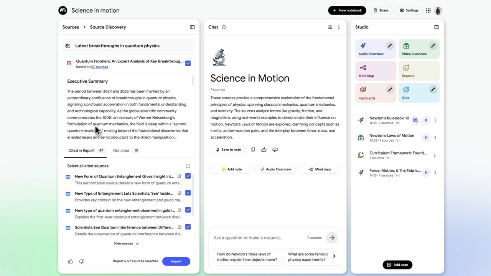
Task: Open the Google apps grid icon
Action: pos(428,10)
